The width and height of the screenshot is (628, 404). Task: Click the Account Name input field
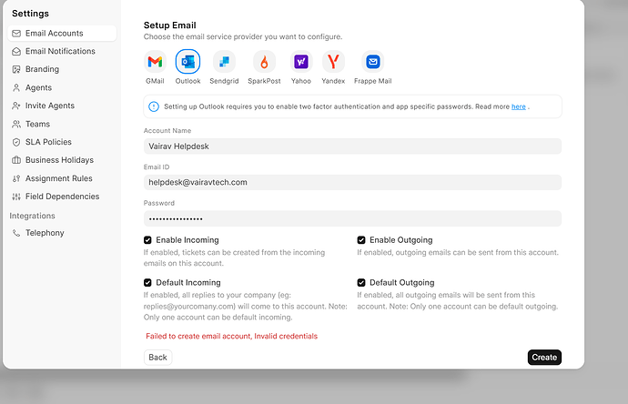click(x=352, y=146)
